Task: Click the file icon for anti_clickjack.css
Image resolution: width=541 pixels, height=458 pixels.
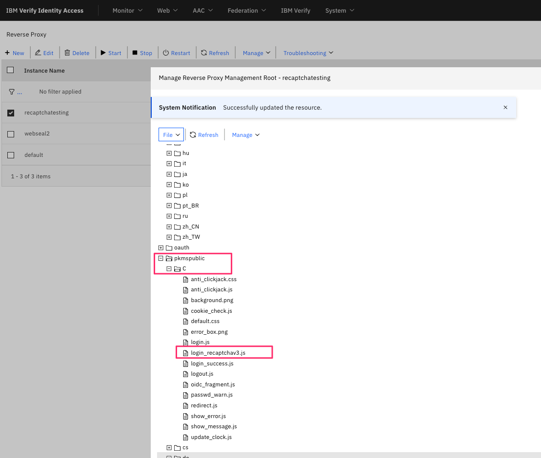Action: pos(186,280)
